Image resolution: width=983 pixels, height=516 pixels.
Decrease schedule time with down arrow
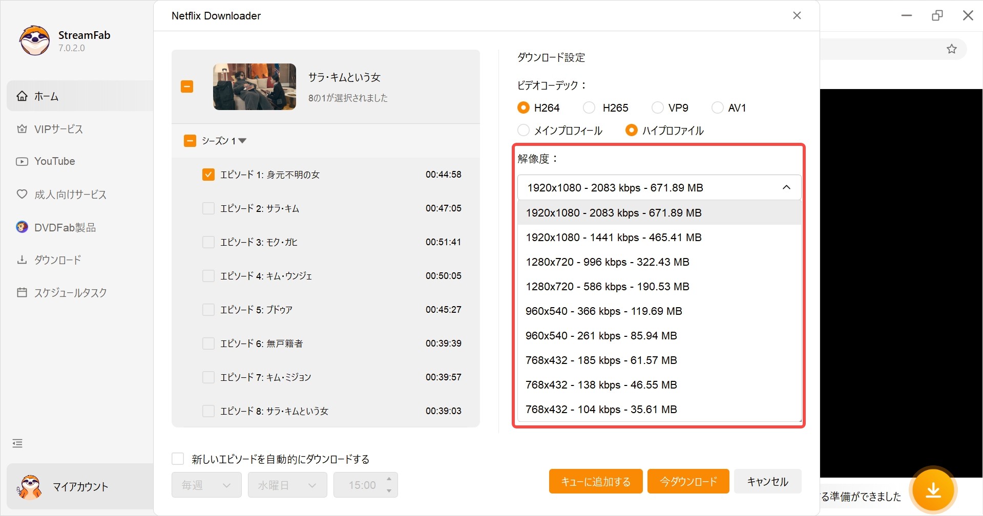click(x=389, y=491)
